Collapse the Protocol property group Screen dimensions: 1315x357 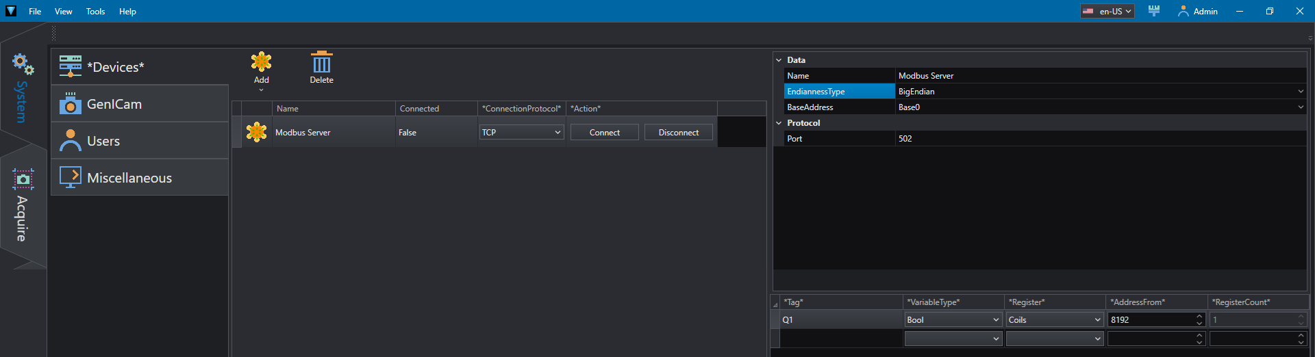779,123
